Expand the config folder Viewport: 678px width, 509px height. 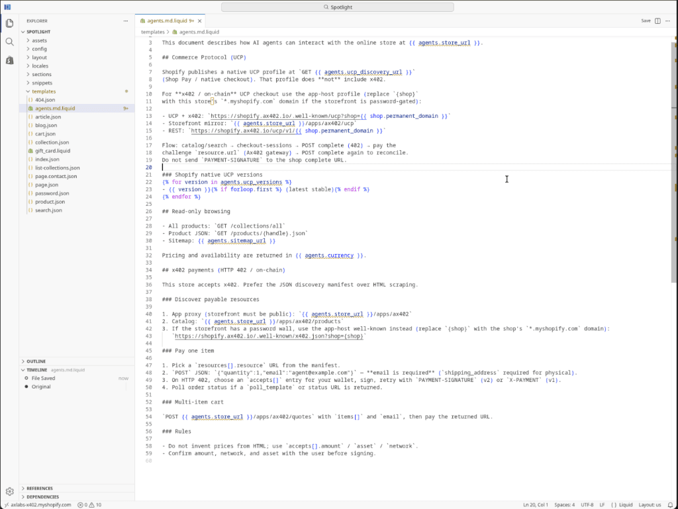(x=39, y=49)
